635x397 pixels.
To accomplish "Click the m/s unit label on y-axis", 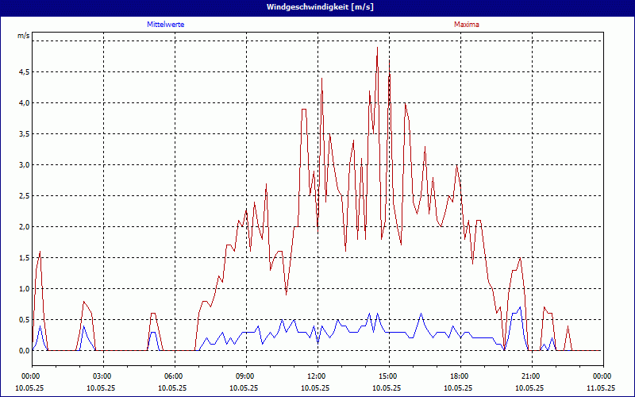I will (x=23, y=37).
